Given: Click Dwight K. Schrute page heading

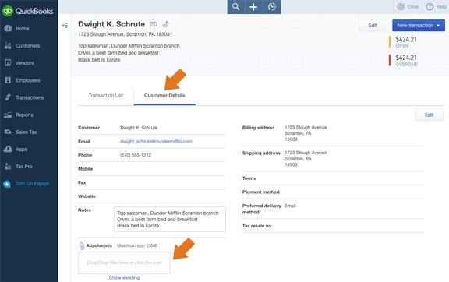Looking at the screenshot, I should (111, 24).
